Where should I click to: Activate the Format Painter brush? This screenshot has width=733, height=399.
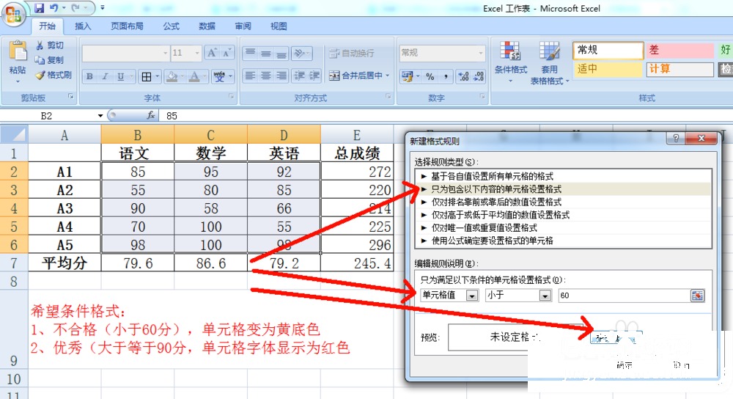pos(54,75)
